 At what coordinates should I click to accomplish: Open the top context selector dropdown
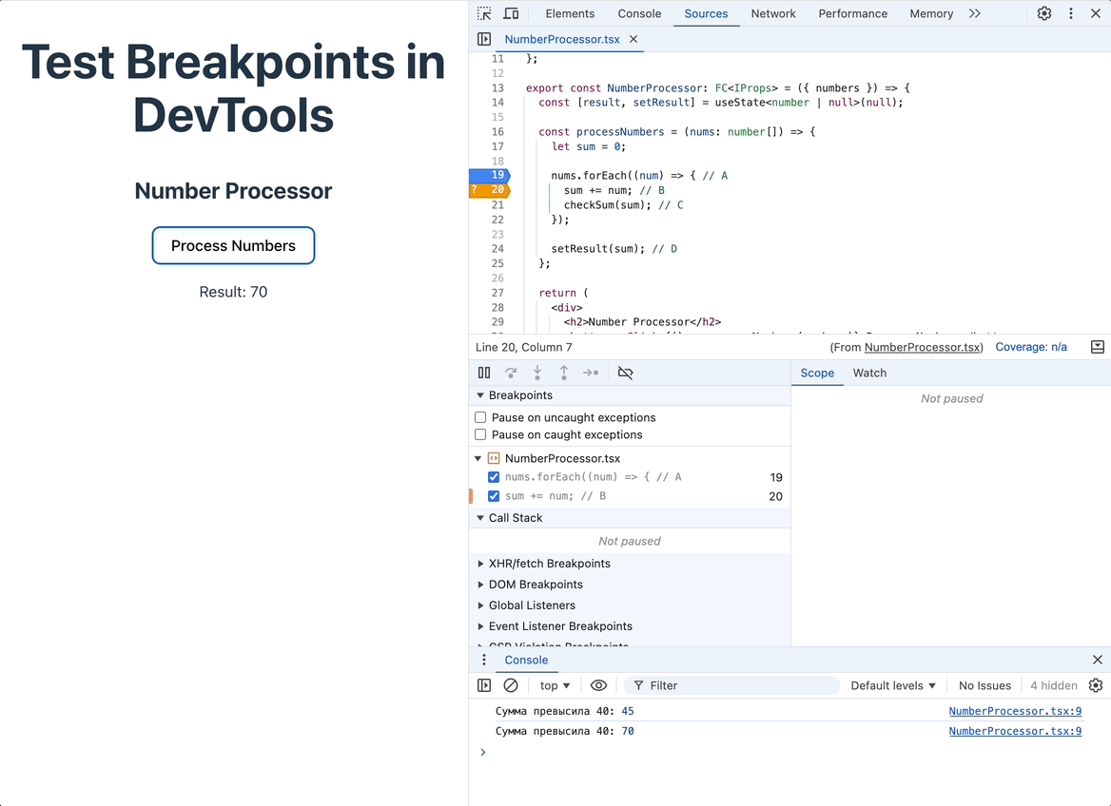(555, 685)
